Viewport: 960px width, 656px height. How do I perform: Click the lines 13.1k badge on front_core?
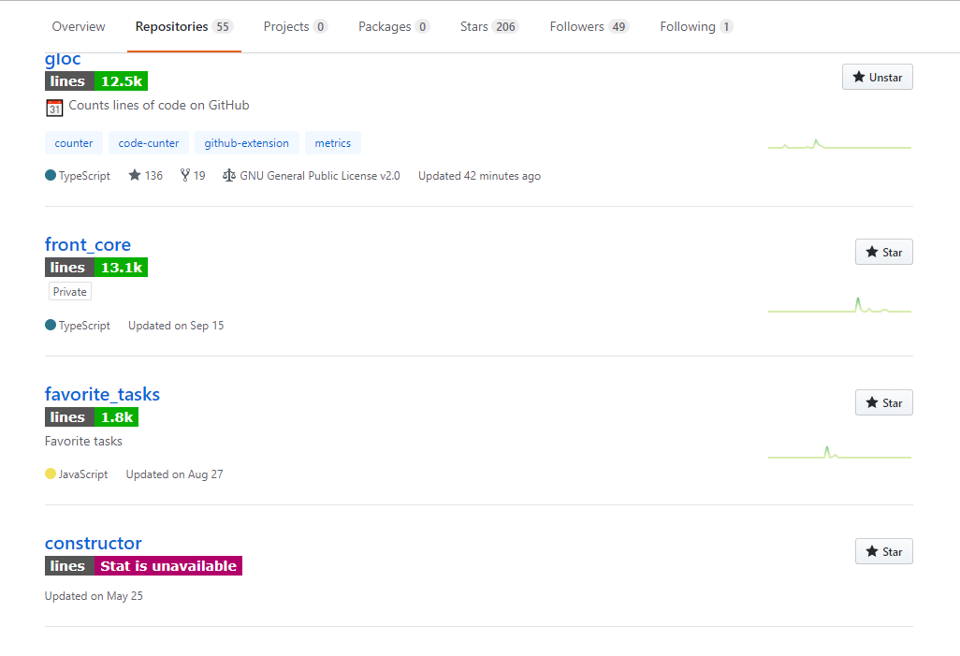point(95,267)
